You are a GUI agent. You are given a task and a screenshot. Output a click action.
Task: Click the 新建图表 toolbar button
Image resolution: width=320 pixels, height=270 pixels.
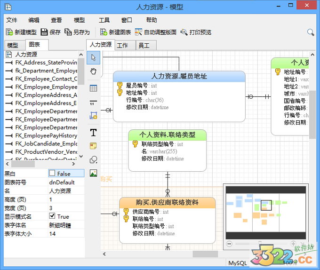pos(115,32)
